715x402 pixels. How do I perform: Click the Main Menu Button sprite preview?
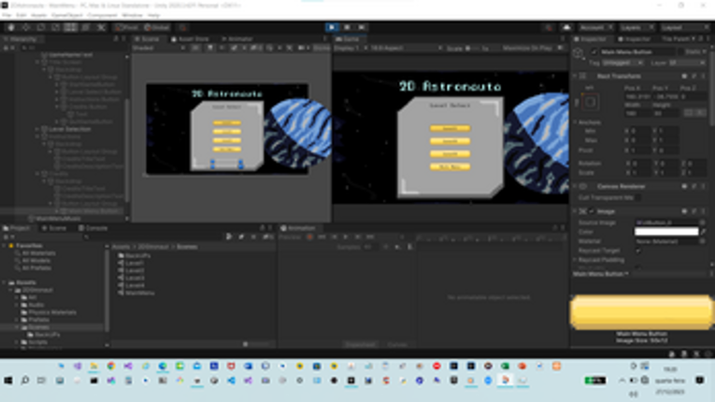[641, 312]
